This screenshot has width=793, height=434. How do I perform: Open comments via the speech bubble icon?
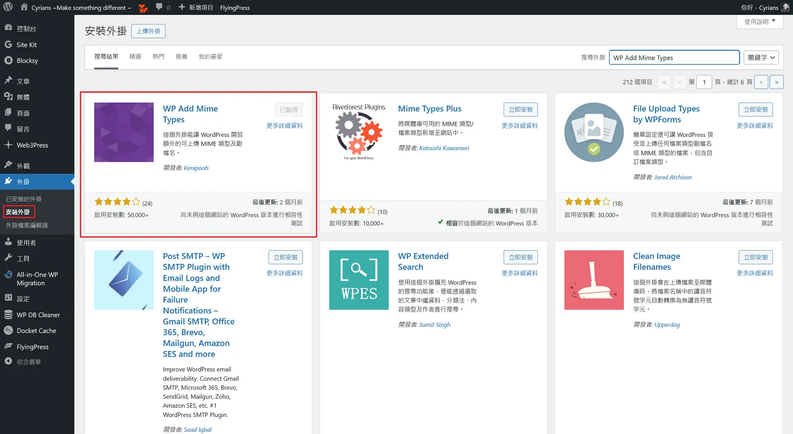tap(160, 7)
